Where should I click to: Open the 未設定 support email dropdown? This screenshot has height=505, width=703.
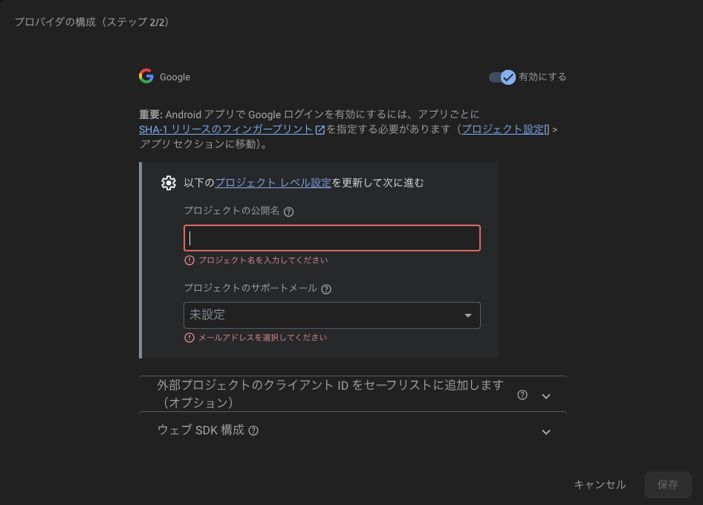[331, 315]
